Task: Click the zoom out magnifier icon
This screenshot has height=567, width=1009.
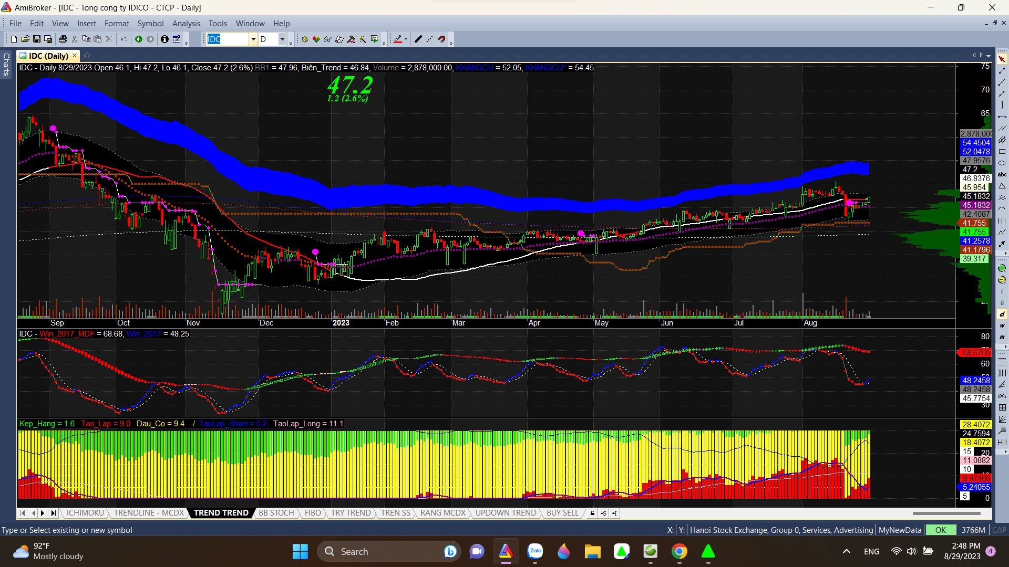Action: pyautogui.click(x=1002, y=279)
